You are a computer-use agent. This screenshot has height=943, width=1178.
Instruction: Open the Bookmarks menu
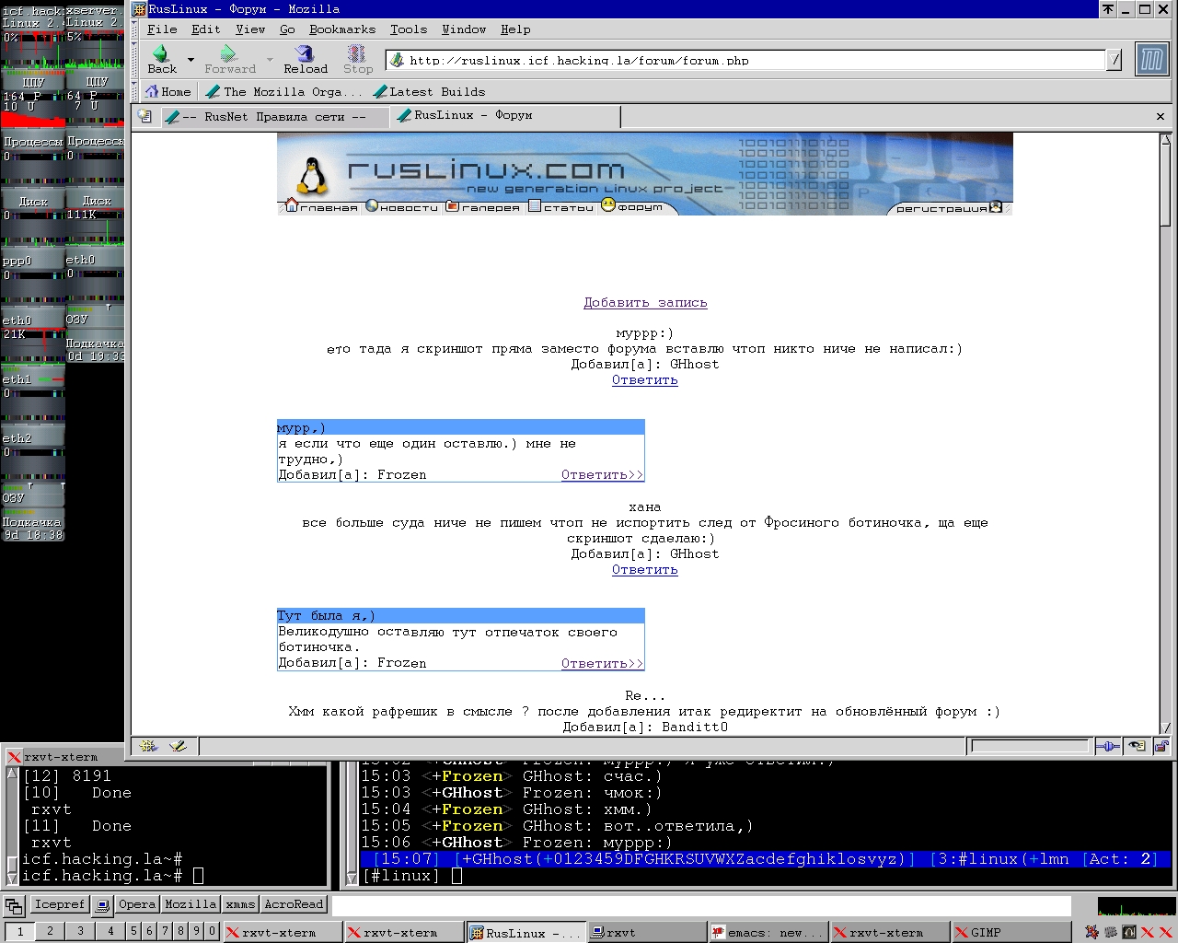click(x=342, y=29)
